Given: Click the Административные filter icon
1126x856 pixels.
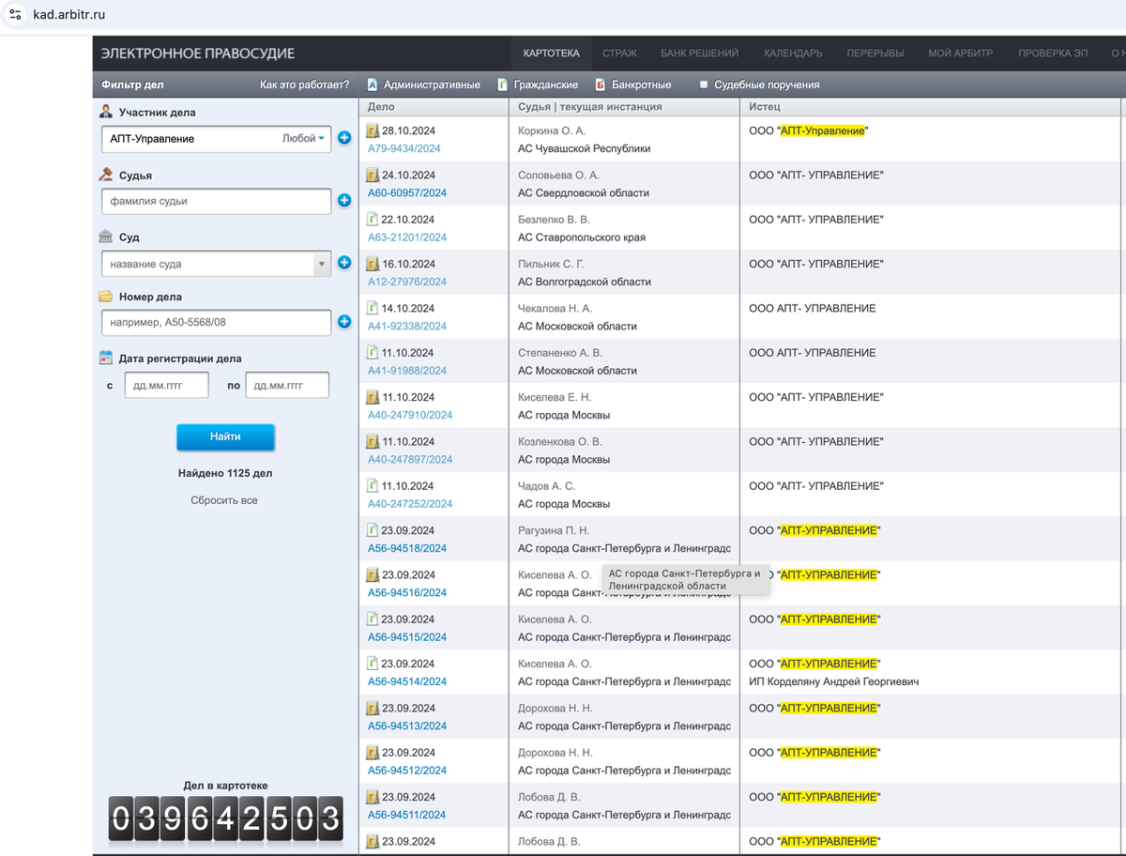Looking at the screenshot, I should click(x=373, y=84).
